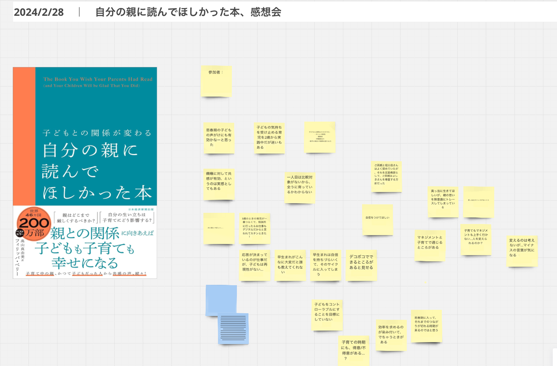The width and height of the screenshot is (557, 366).
Task: Select the '変えるのは考えないが' sticky note
Action: (x=522, y=251)
